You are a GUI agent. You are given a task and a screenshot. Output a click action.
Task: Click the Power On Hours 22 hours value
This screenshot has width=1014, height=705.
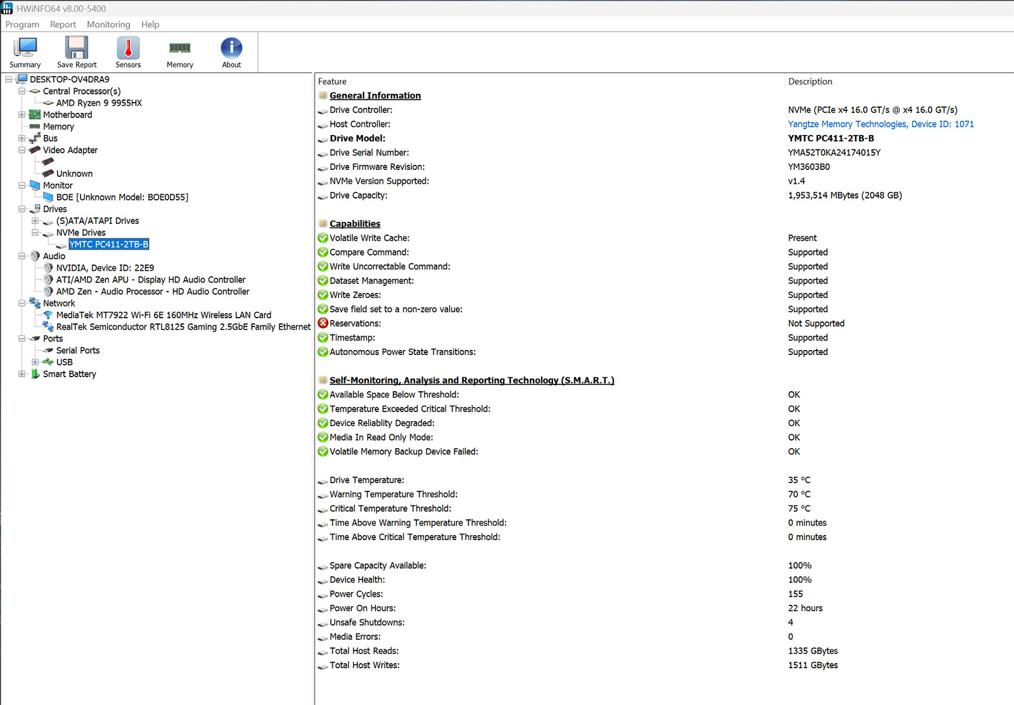(805, 608)
